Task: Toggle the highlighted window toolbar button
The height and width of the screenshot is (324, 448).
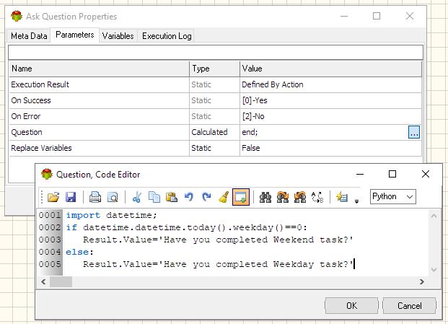Action: click(241, 197)
